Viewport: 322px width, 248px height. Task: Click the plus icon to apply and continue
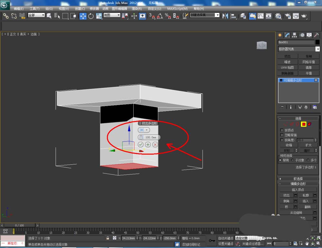click(148, 145)
